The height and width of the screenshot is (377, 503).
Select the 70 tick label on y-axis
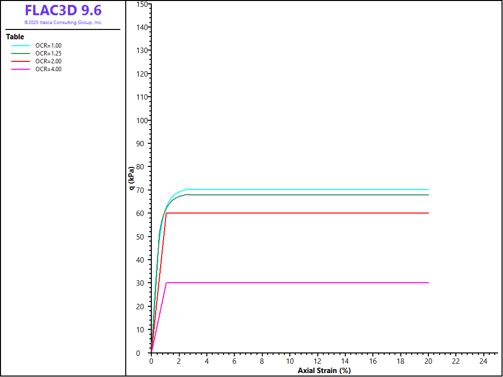click(143, 190)
